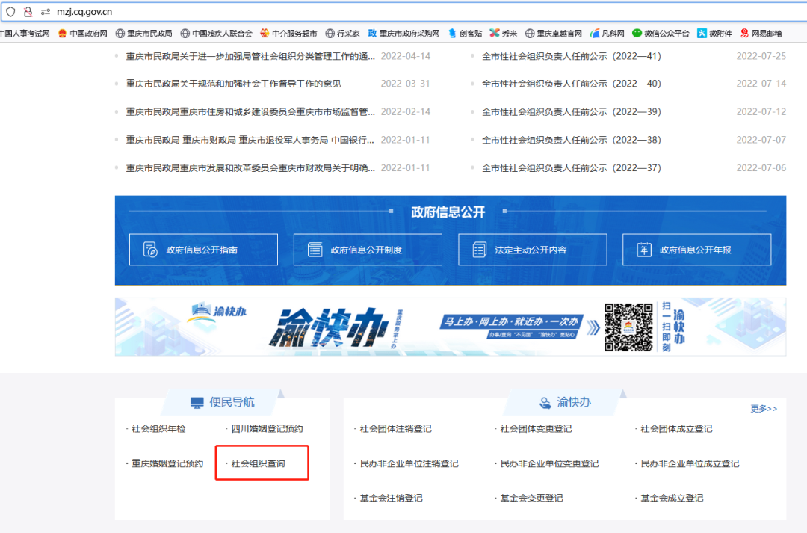807x533 pixels.
Task: Click 政府信息公开 section heading
Action: tap(448, 212)
